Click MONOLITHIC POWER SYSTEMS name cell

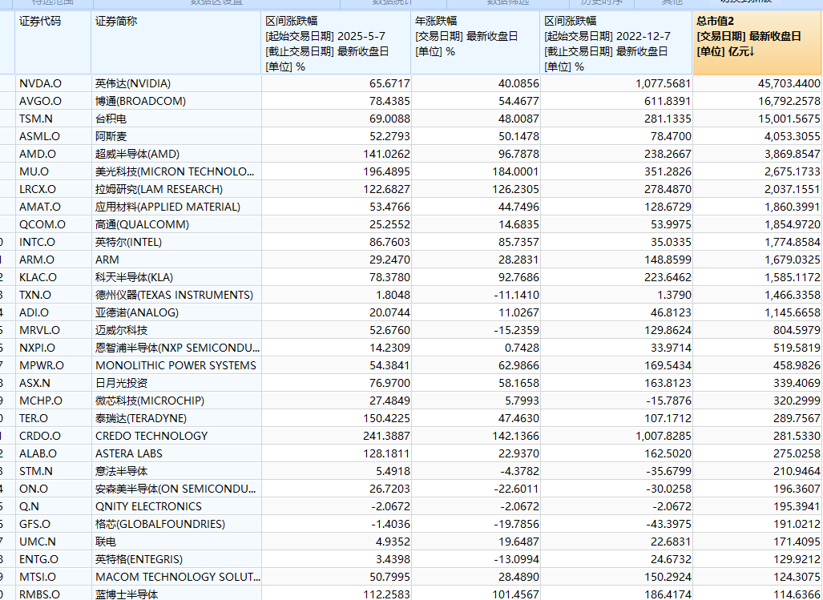(x=175, y=365)
